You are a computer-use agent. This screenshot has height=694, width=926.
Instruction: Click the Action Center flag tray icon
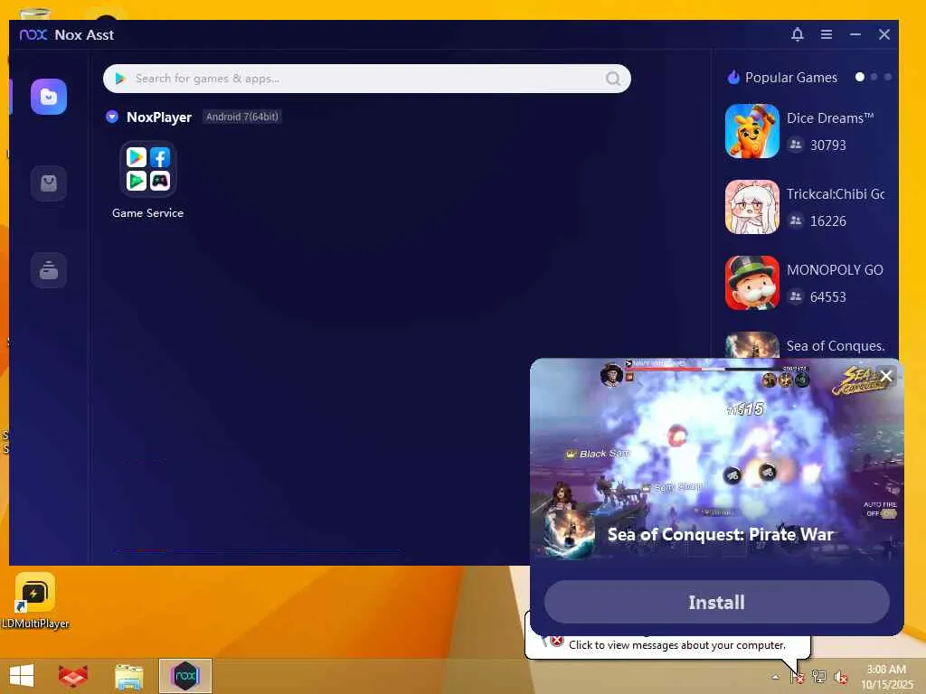[798, 677]
